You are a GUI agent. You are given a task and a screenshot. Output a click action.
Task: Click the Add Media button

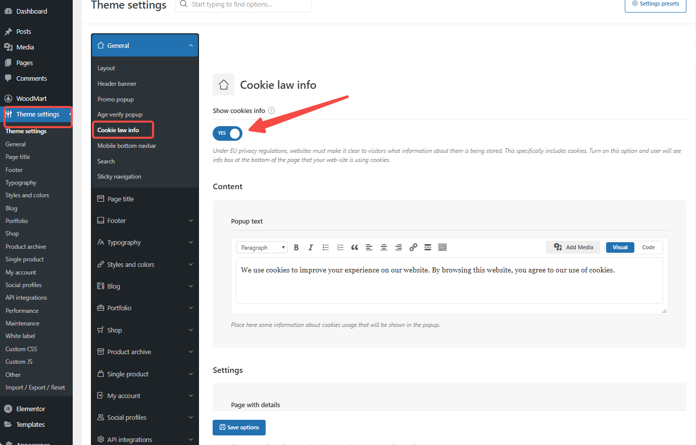573,247
